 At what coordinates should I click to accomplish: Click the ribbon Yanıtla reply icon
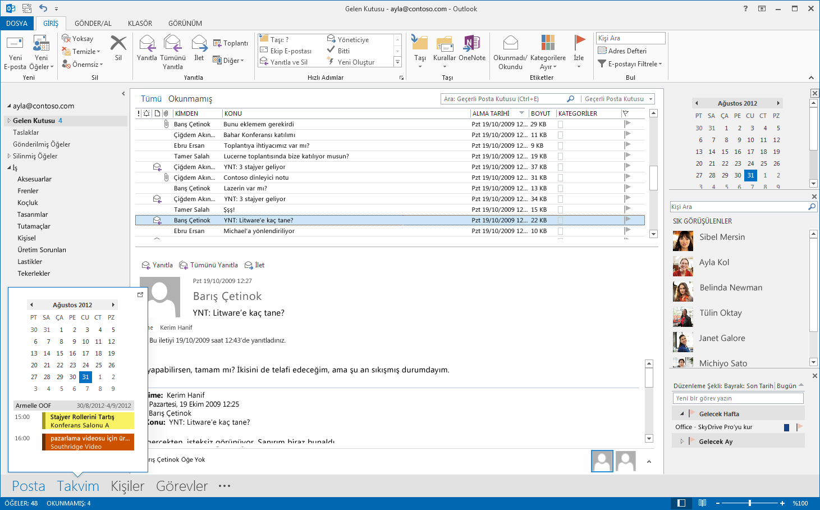tap(147, 48)
